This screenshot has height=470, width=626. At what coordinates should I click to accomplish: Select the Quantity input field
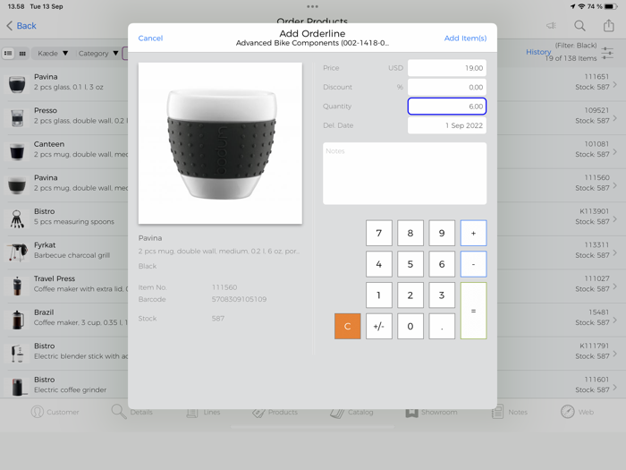pos(447,107)
